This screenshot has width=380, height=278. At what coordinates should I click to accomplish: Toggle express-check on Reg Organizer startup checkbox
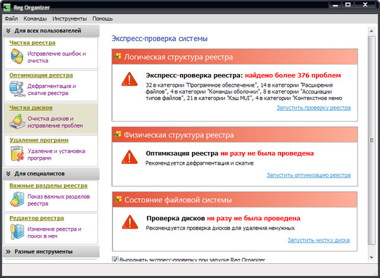pos(115,260)
